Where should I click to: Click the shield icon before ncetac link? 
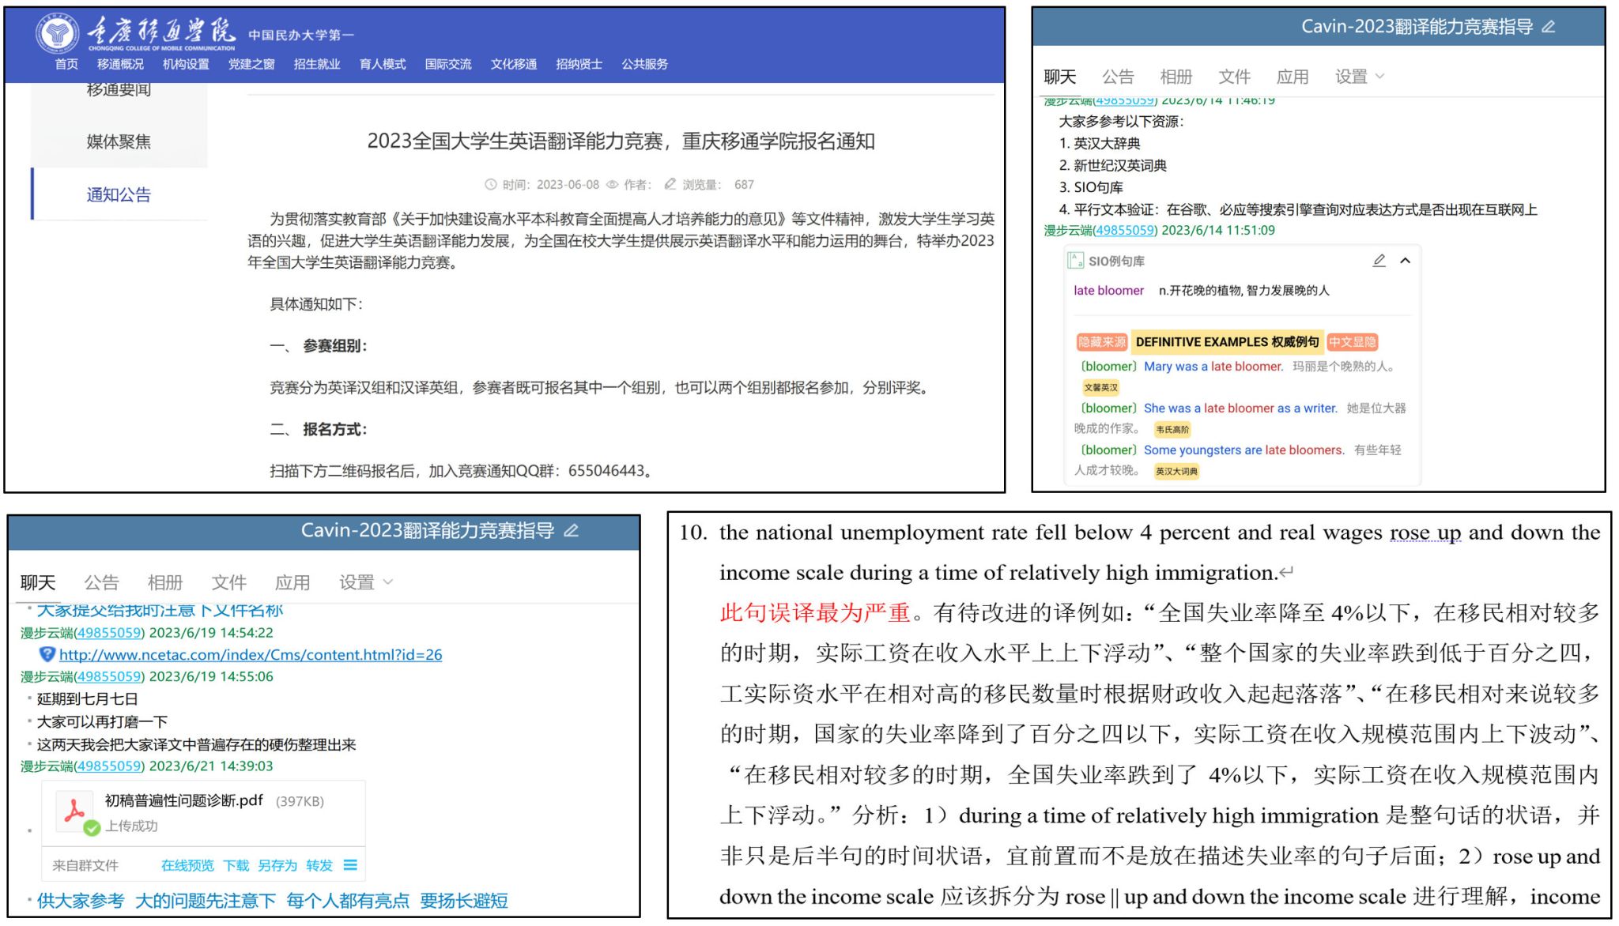(47, 654)
